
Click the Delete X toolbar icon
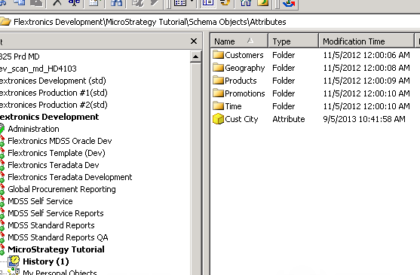[x=57, y=3]
